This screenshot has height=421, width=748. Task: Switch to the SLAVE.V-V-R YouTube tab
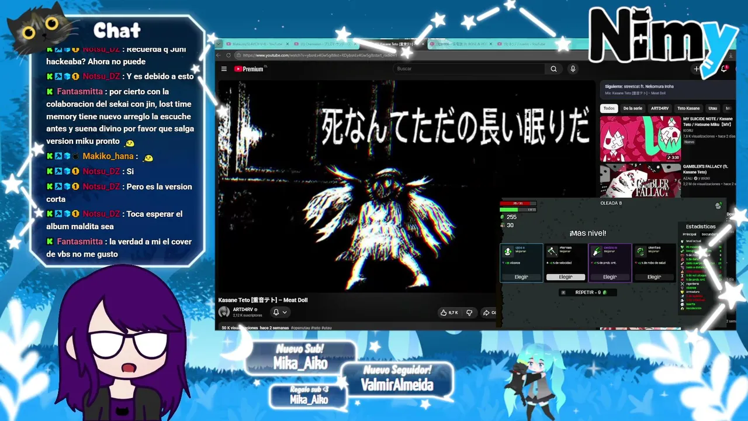[x=257, y=44]
